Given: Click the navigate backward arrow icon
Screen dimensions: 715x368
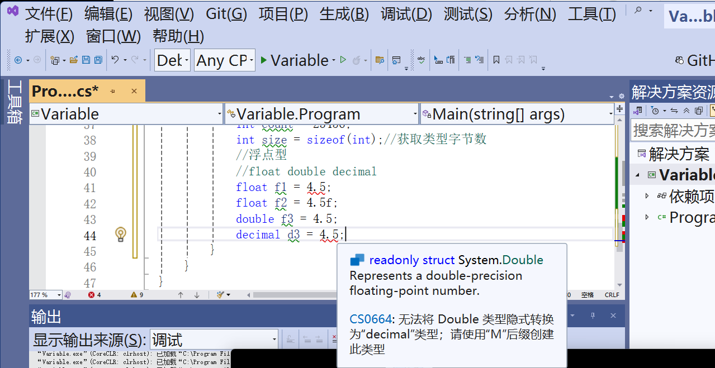Looking at the screenshot, I should click(18, 60).
